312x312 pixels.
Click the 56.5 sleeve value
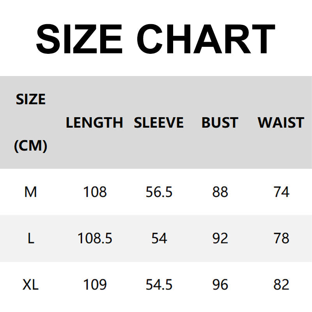click(159, 192)
